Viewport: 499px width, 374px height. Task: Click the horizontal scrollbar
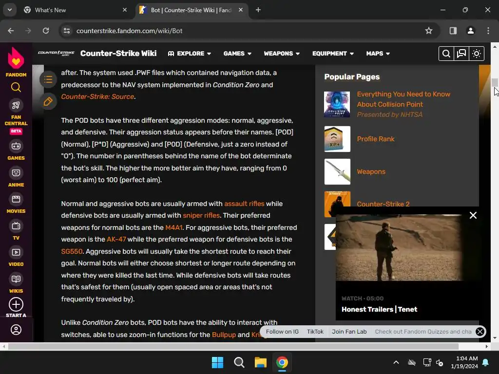pyautogui.click(x=233, y=346)
